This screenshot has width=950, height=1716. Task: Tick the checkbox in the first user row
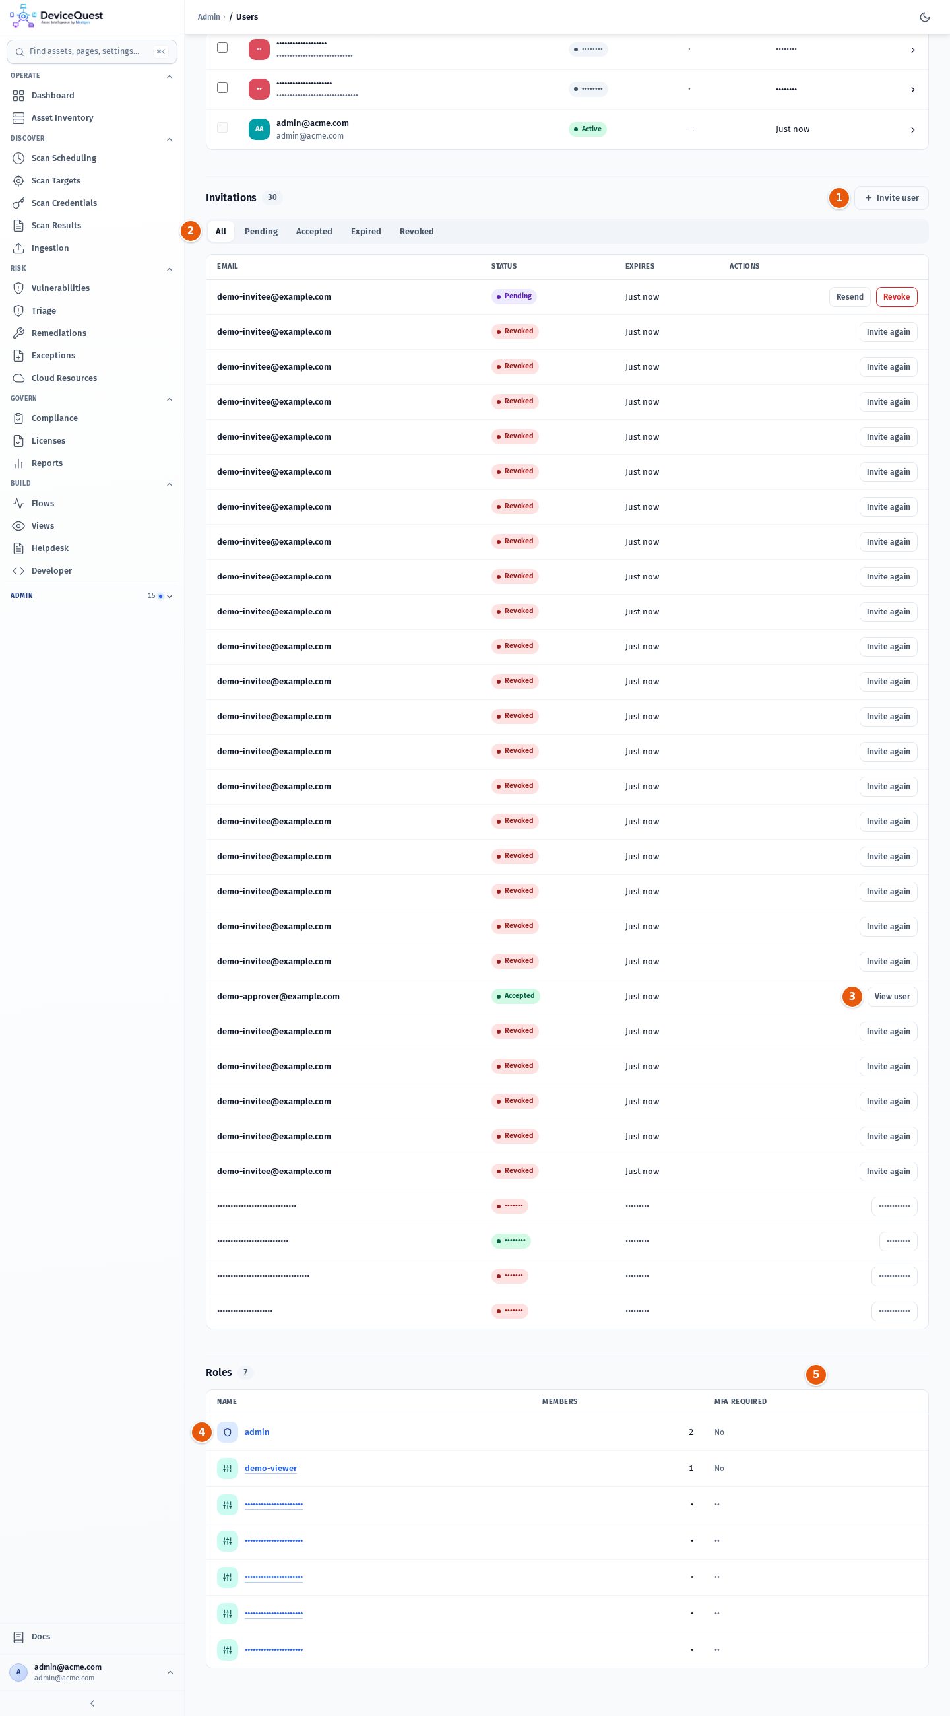(222, 48)
